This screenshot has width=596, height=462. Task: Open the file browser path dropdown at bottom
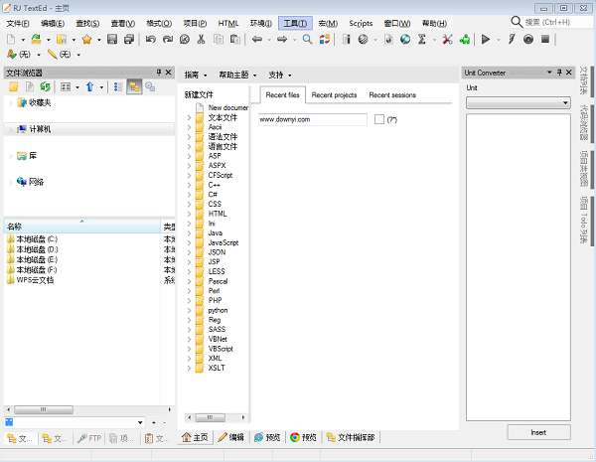click(140, 422)
